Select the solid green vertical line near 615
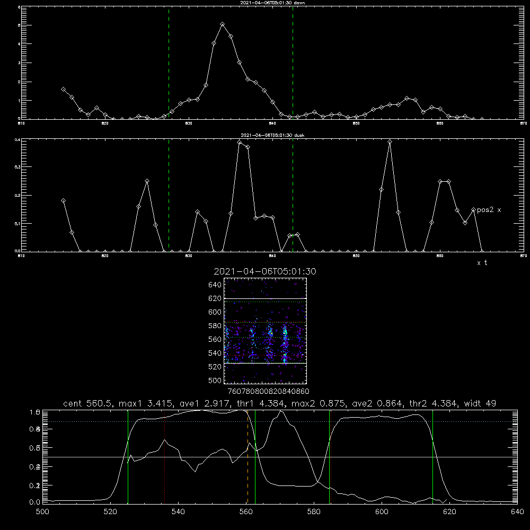 coord(432,457)
